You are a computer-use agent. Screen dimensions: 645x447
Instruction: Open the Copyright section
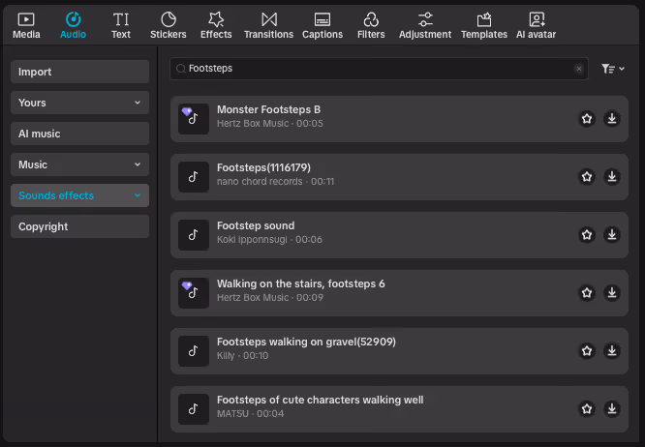pyautogui.click(x=79, y=226)
